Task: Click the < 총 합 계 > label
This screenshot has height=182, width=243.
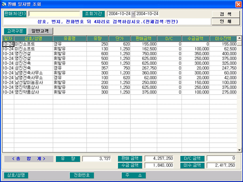Action: tap(29, 159)
